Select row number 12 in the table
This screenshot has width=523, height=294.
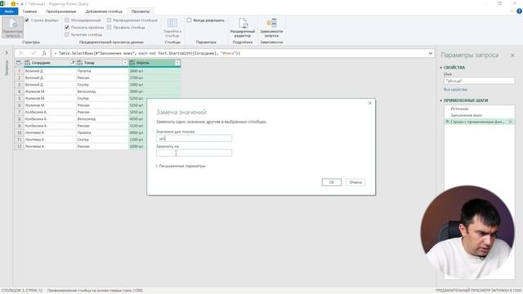(20, 146)
